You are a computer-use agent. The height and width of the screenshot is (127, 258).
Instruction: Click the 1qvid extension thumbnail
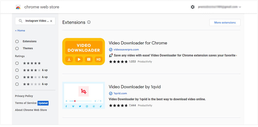pyautogui.click(x=84, y=95)
